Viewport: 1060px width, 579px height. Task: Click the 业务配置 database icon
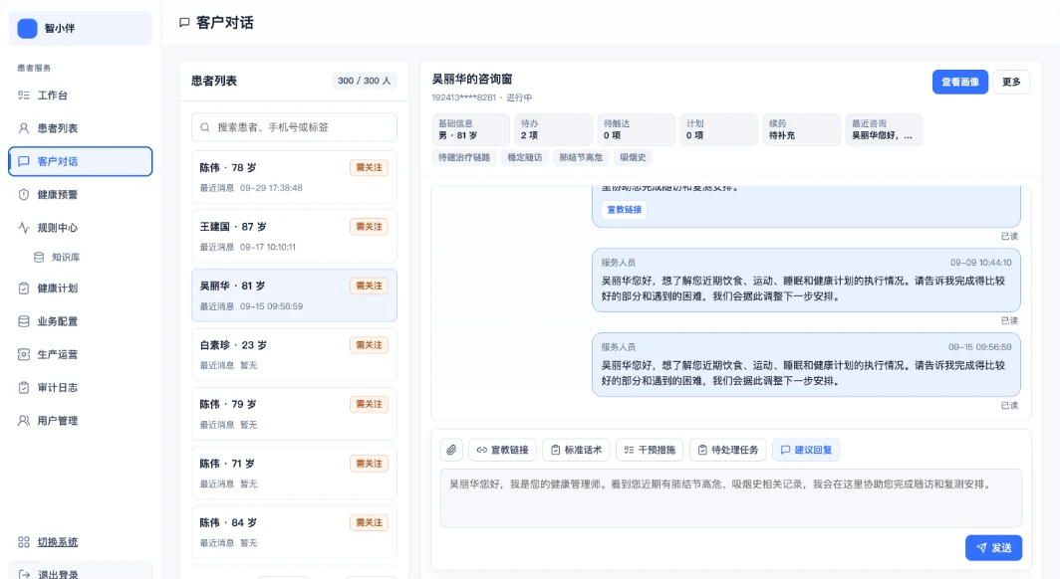[24, 321]
